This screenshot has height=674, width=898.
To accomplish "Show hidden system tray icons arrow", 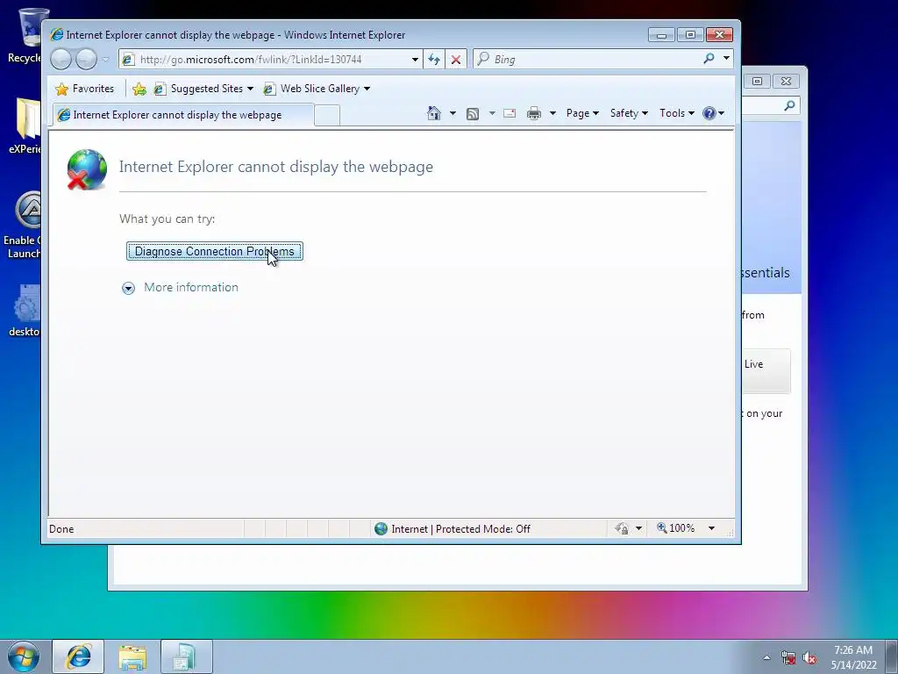I will tap(766, 657).
